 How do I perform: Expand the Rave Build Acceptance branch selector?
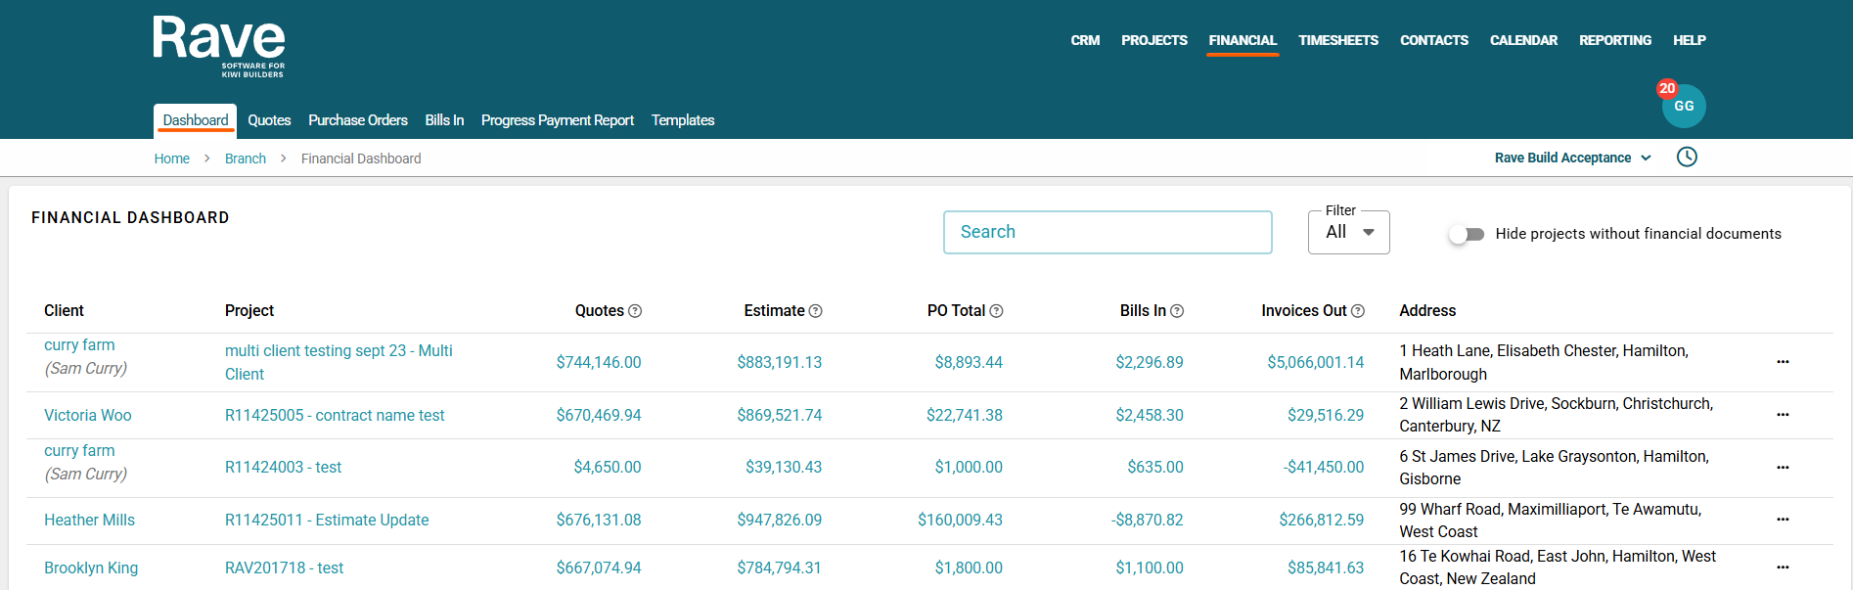1572,158
